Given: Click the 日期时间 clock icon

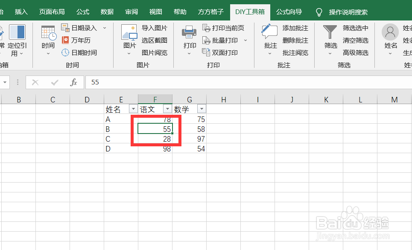Looking at the screenshot, I should pyautogui.click(x=65, y=52).
